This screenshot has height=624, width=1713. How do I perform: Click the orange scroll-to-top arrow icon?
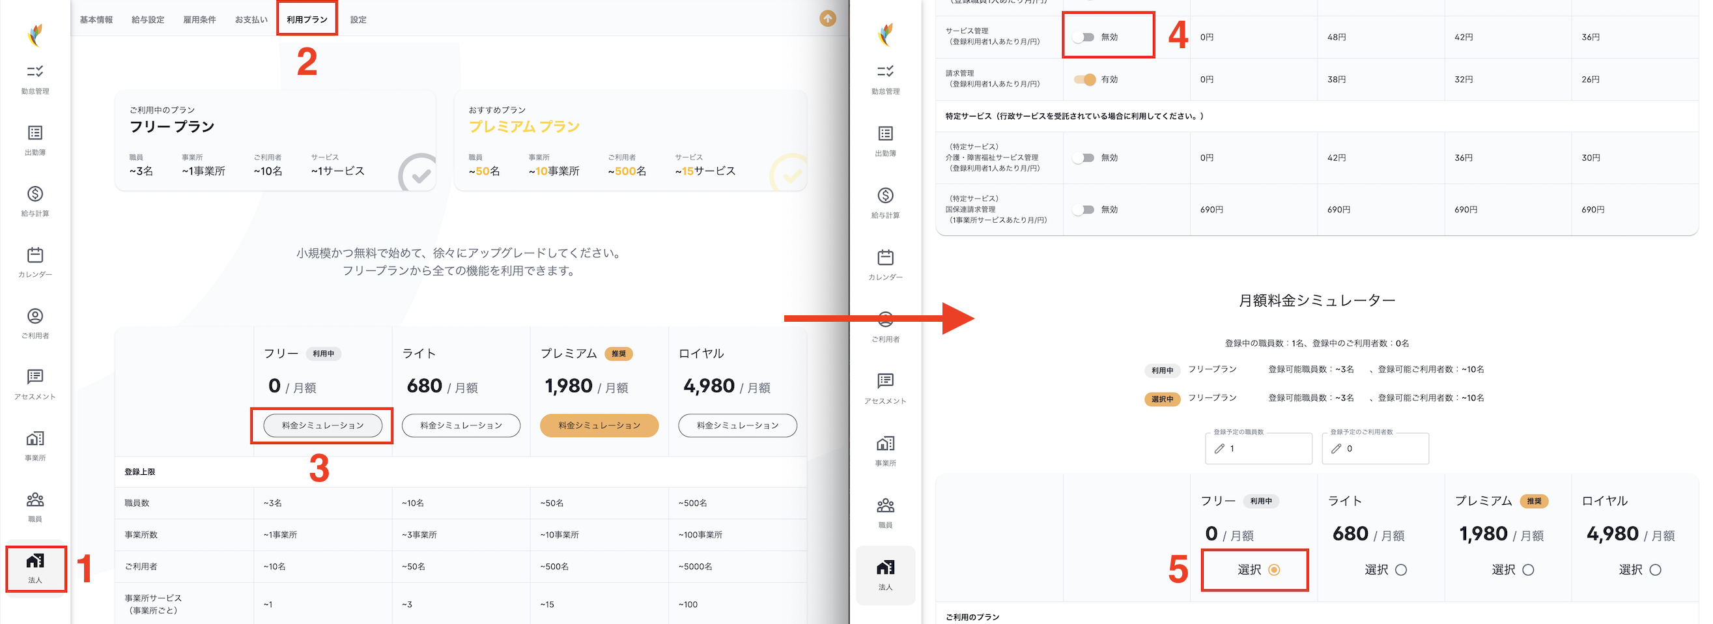click(x=827, y=19)
